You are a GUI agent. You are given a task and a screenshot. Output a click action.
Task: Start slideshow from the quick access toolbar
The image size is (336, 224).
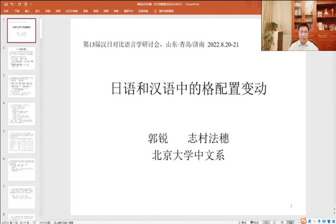coord(25,4)
